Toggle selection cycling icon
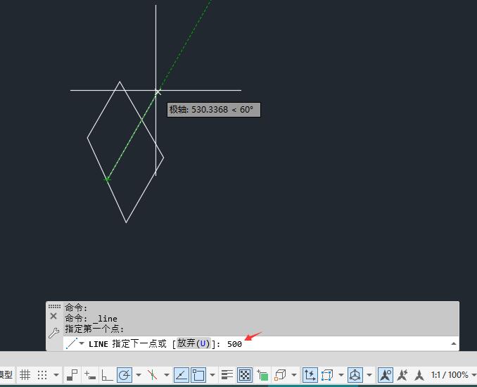 [262, 375]
